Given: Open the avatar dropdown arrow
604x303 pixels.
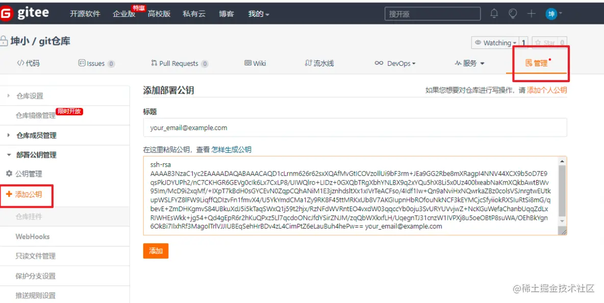Looking at the screenshot, I should pos(561,13).
